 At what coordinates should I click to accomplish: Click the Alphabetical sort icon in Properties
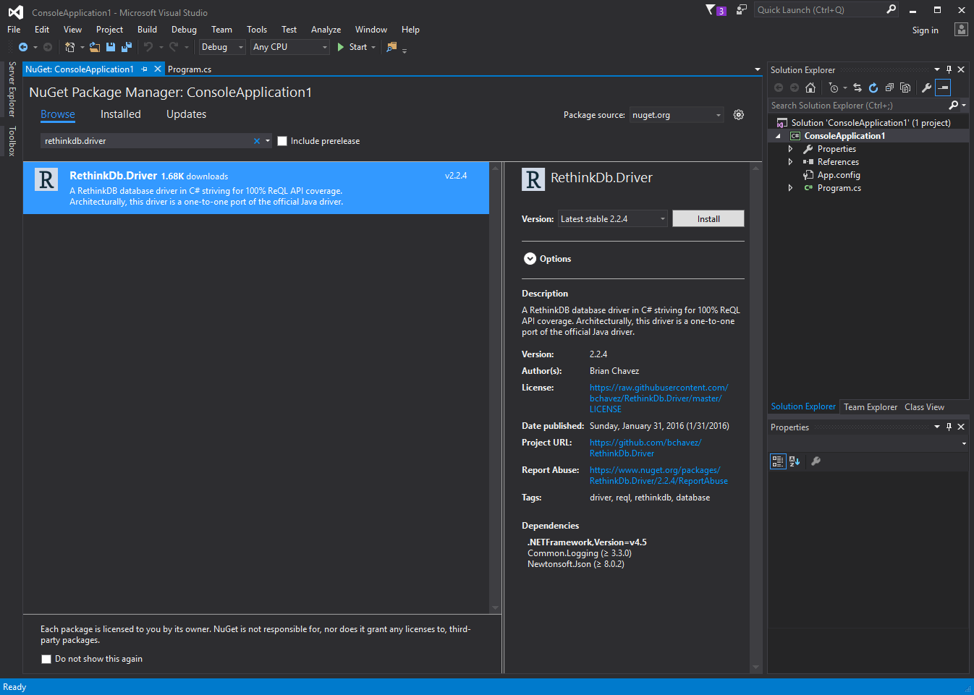795,461
